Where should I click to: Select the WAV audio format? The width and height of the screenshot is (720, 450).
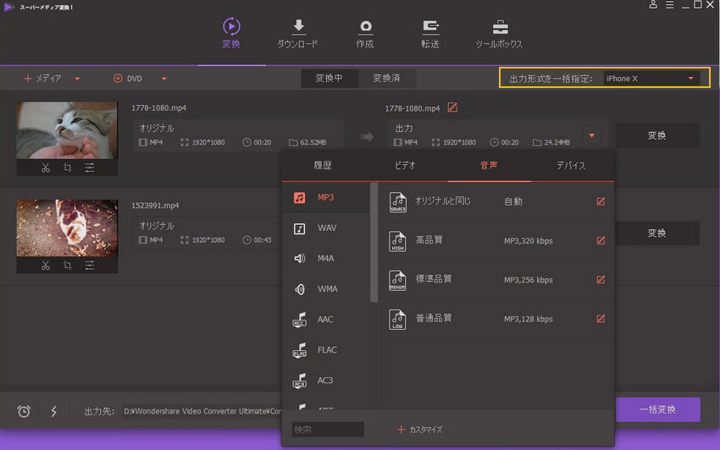(326, 228)
